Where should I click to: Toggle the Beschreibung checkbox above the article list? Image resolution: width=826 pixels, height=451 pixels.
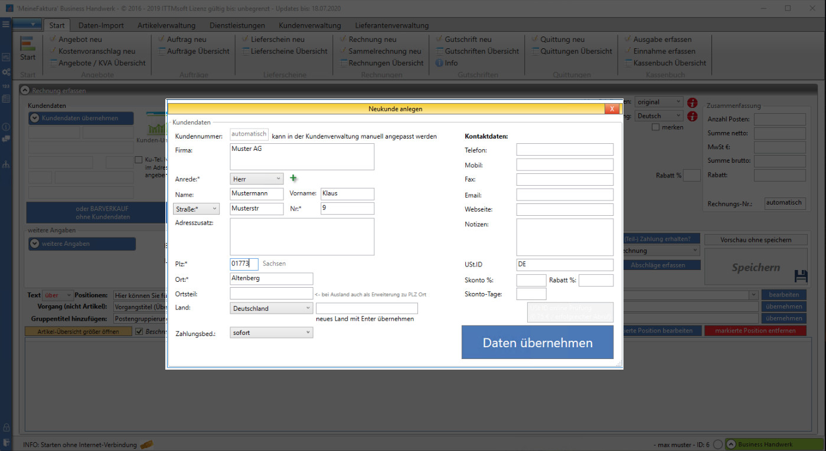(x=140, y=331)
